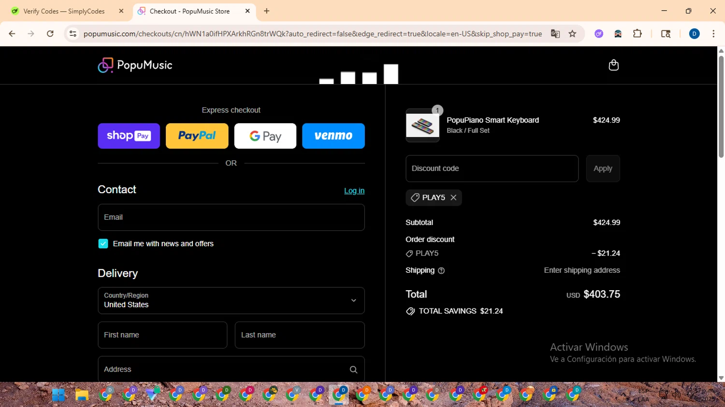The height and width of the screenshot is (407, 725).
Task: Remove the PLAY5 discount code
Action: pyautogui.click(x=453, y=197)
